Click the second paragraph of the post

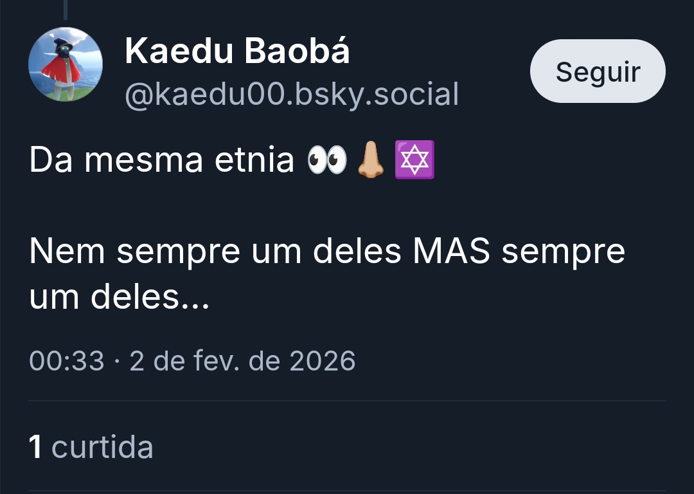tap(326, 275)
